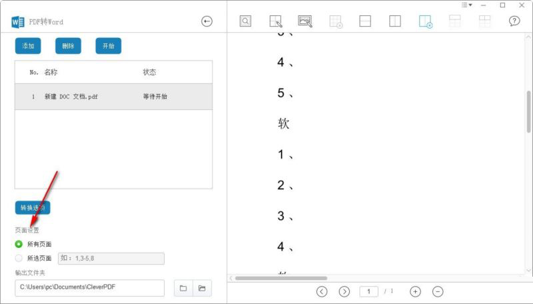Viewport: 533px width, 304px height.
Task: Click the No. column header
Action: (x=34, y=73)
